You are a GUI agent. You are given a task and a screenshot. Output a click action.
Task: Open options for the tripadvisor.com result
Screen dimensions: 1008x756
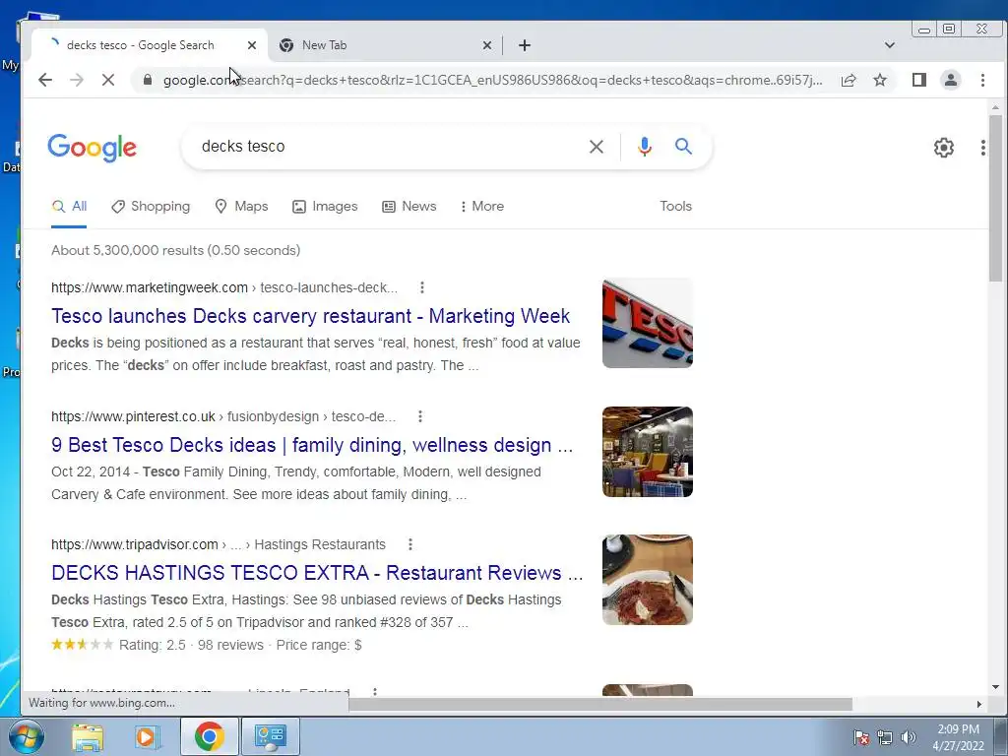(x=410, y=544)
